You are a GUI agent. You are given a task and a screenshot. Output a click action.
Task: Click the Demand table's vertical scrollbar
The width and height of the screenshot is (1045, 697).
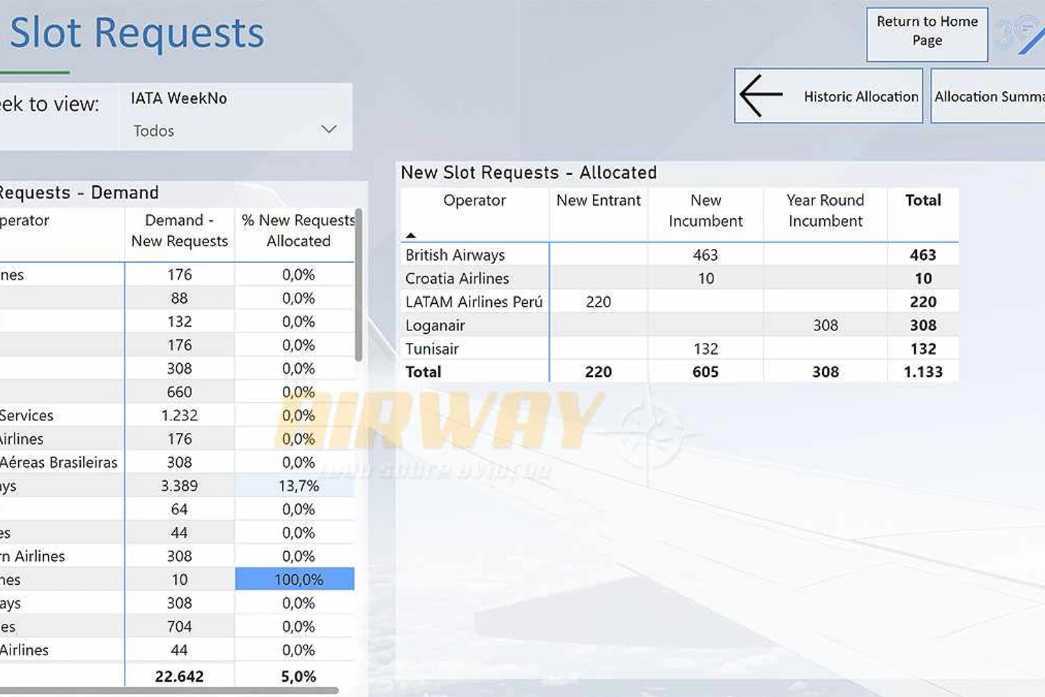(x=359, y=284)
